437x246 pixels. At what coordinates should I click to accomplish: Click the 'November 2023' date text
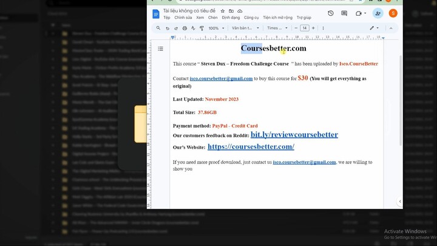coord(222,99)
